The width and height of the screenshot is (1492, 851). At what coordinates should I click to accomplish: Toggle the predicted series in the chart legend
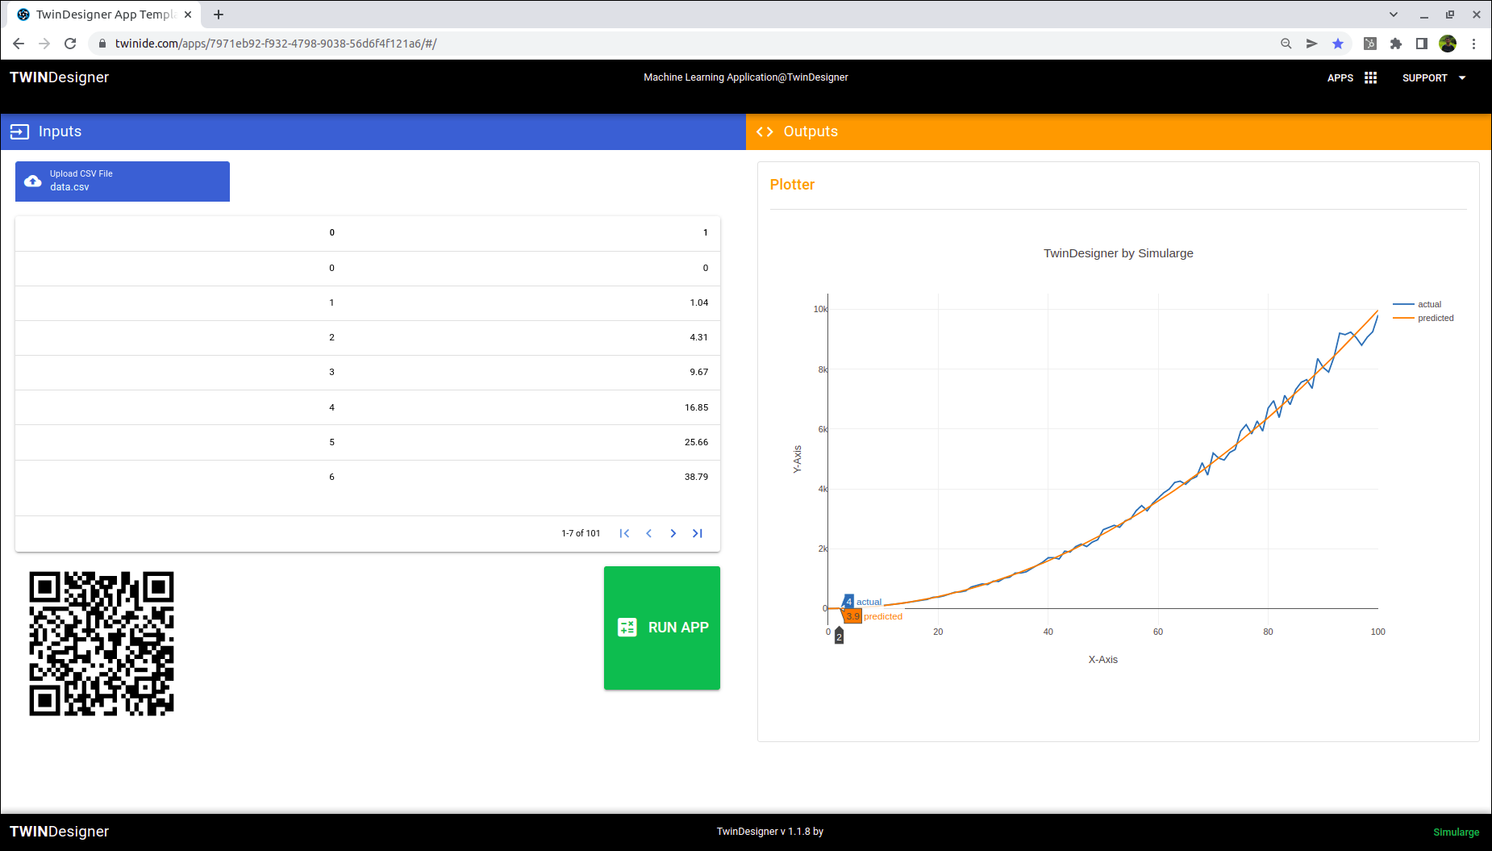pyautogui.click(x=1423, y=318)
